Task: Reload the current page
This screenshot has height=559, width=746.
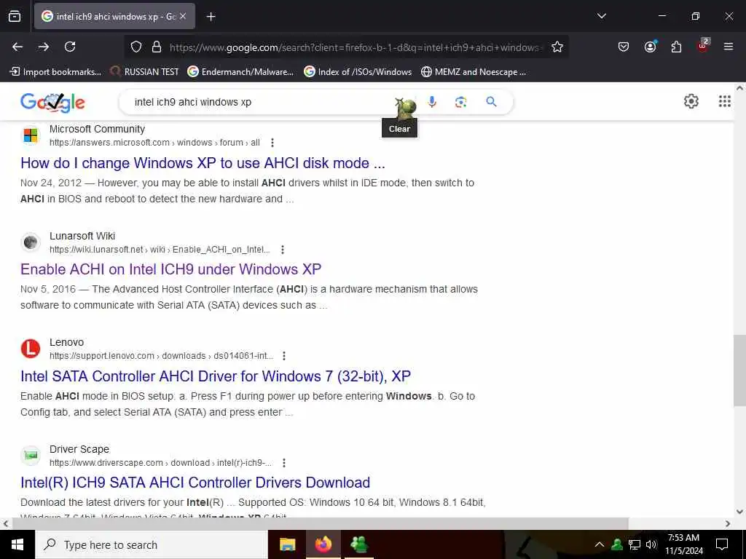Action: coord(70,47)
